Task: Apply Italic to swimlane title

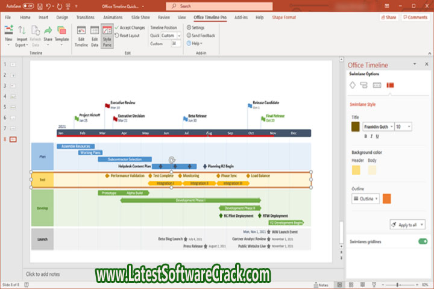Action: (371, 136)
